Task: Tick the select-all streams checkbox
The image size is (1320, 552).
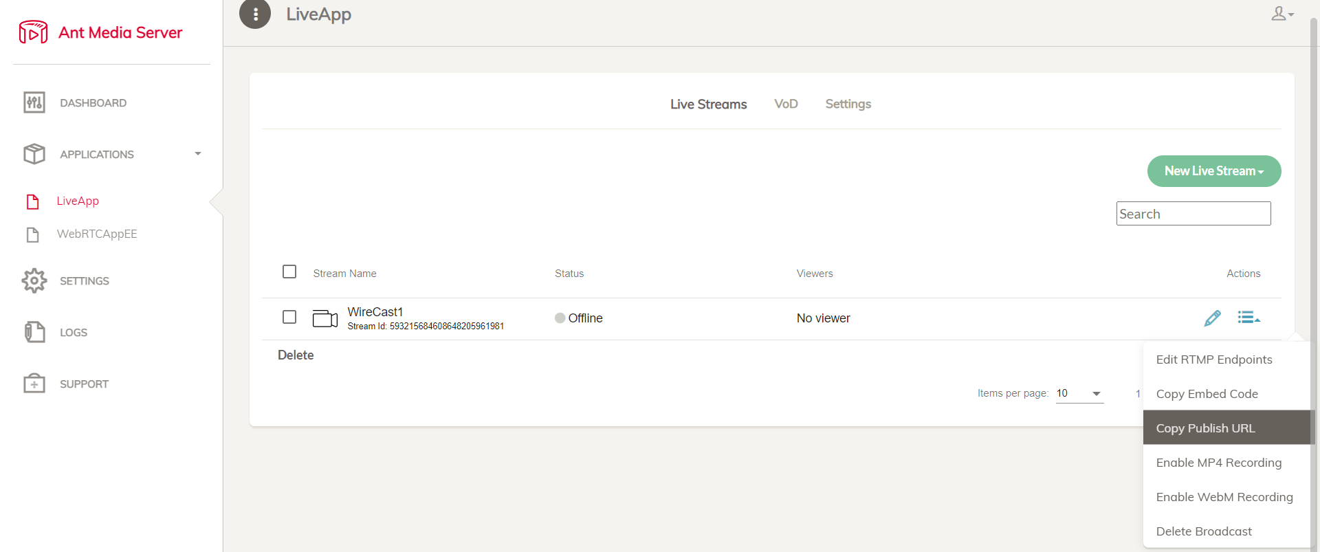Action: coord(289,272)
